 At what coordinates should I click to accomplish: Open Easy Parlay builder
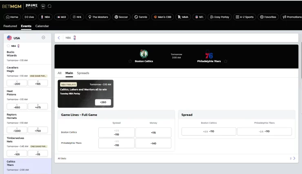(x=220, y=17)
